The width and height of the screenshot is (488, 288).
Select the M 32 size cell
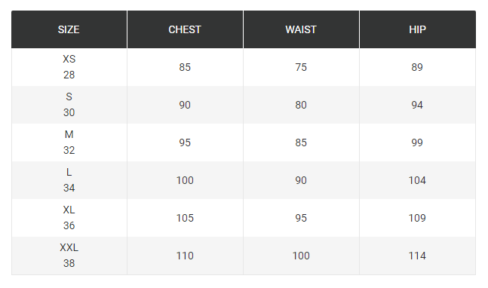pos(69,142)
